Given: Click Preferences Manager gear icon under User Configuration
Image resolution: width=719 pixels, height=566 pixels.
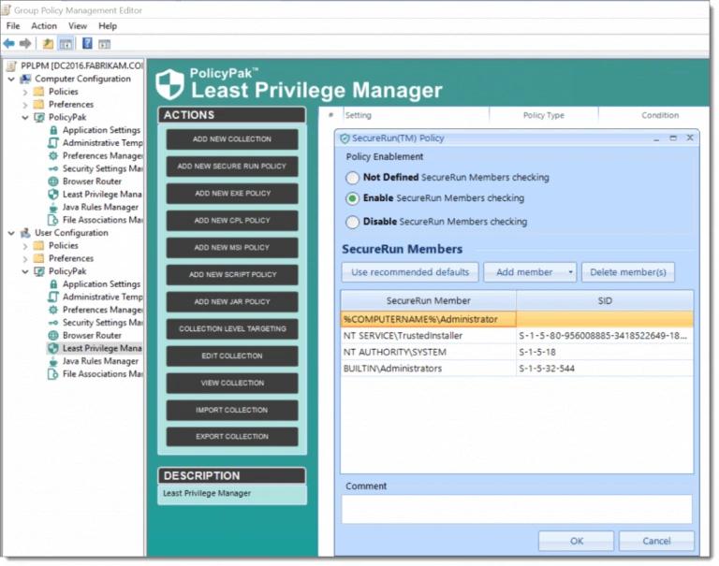Looking at the screenshot, I should (53, 310).
